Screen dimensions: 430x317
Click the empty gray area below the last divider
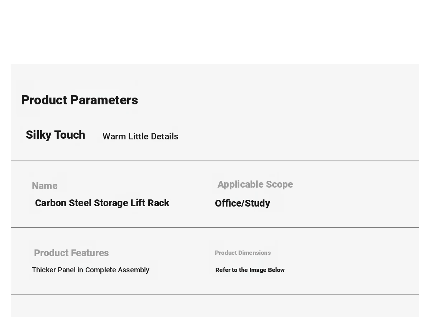[x=215, y=306]
